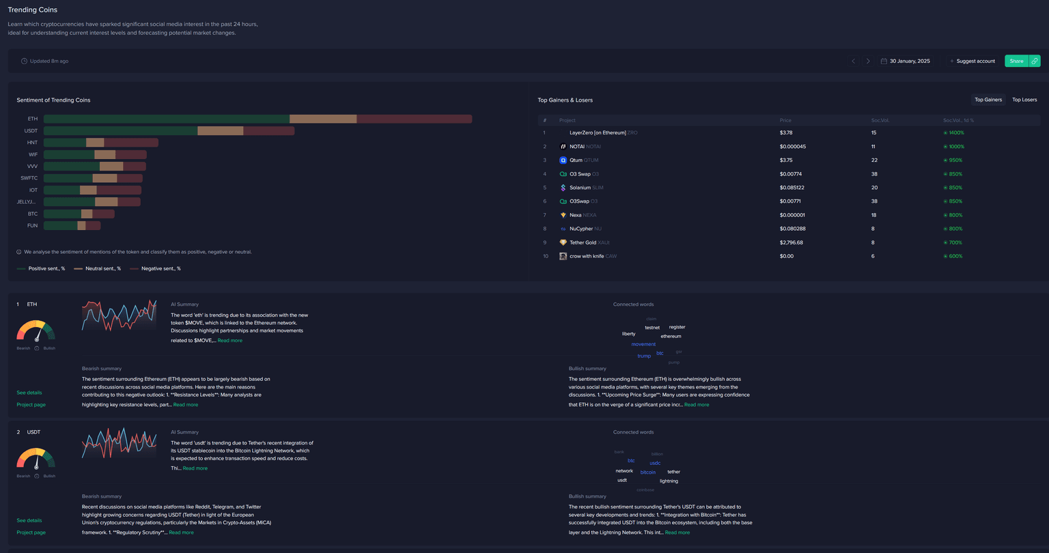Click the NOTAI coin logo
The image size is (1049, 553).
(563, 147)
